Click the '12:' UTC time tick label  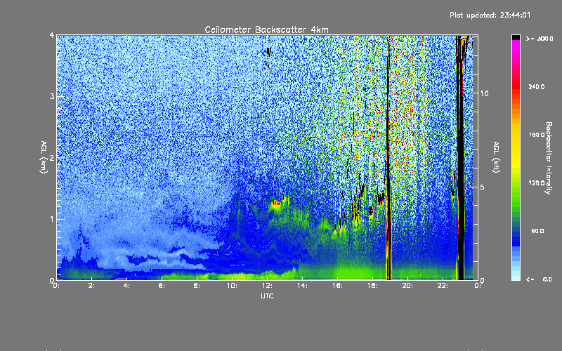[x=267, y=286]
